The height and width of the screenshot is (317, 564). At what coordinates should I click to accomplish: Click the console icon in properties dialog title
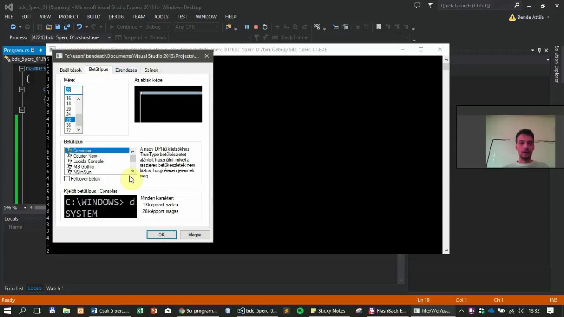click(59, 56)
